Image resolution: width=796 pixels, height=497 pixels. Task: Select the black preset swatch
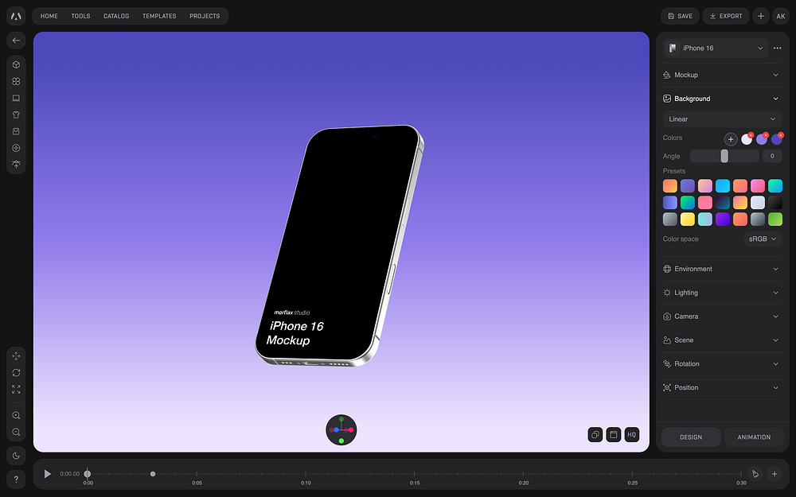click(x=775, y=202)
